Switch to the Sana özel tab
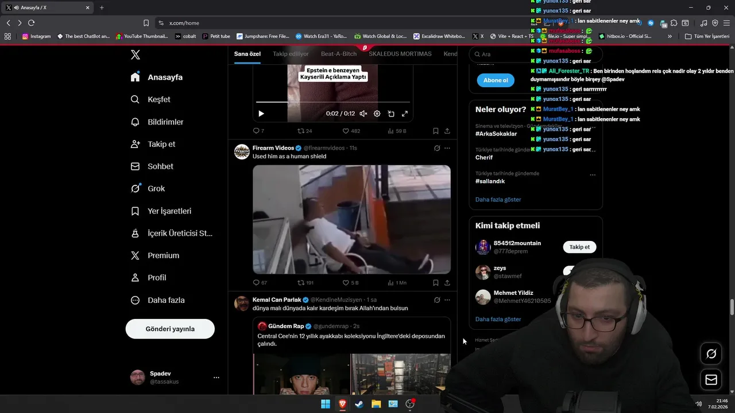This screenshot has height=413, width=735. pyautogui.click(x=247, y=54)
